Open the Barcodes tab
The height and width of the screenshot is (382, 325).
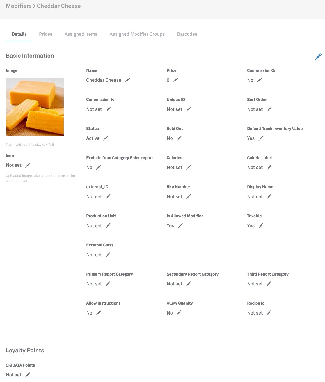(x=187, y=34)
